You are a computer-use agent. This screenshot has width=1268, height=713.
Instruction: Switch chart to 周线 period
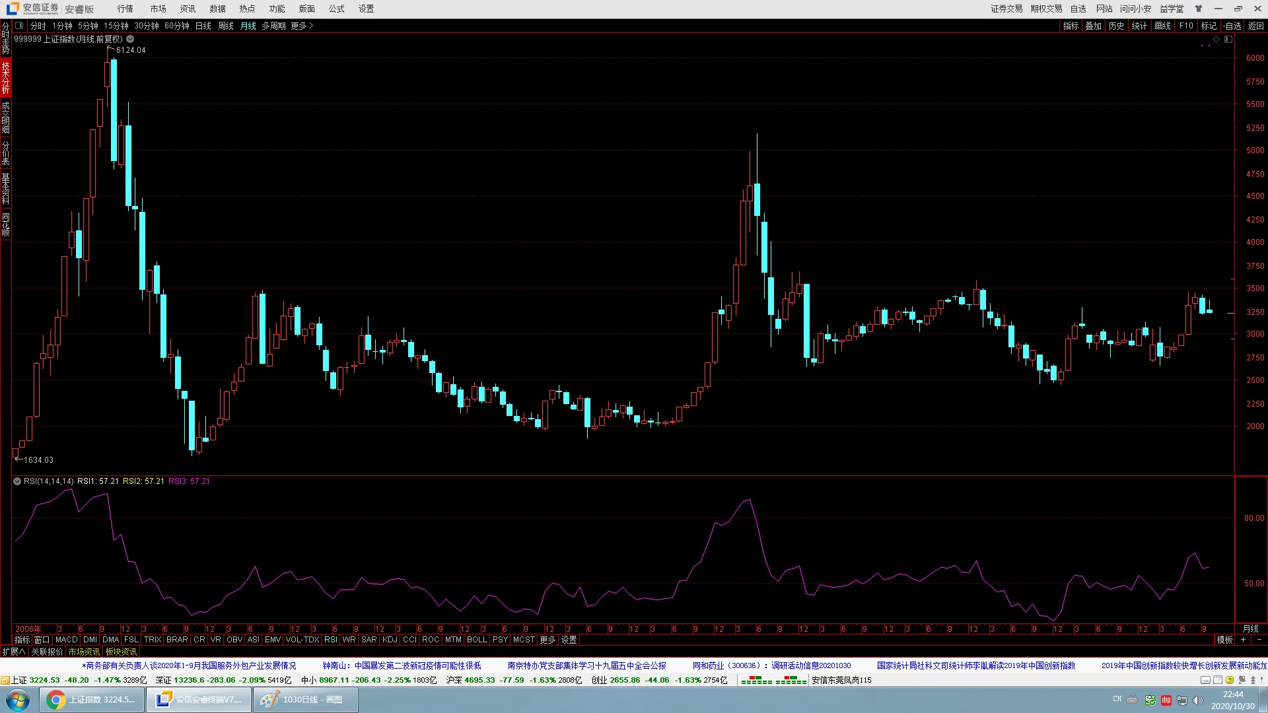226,26
